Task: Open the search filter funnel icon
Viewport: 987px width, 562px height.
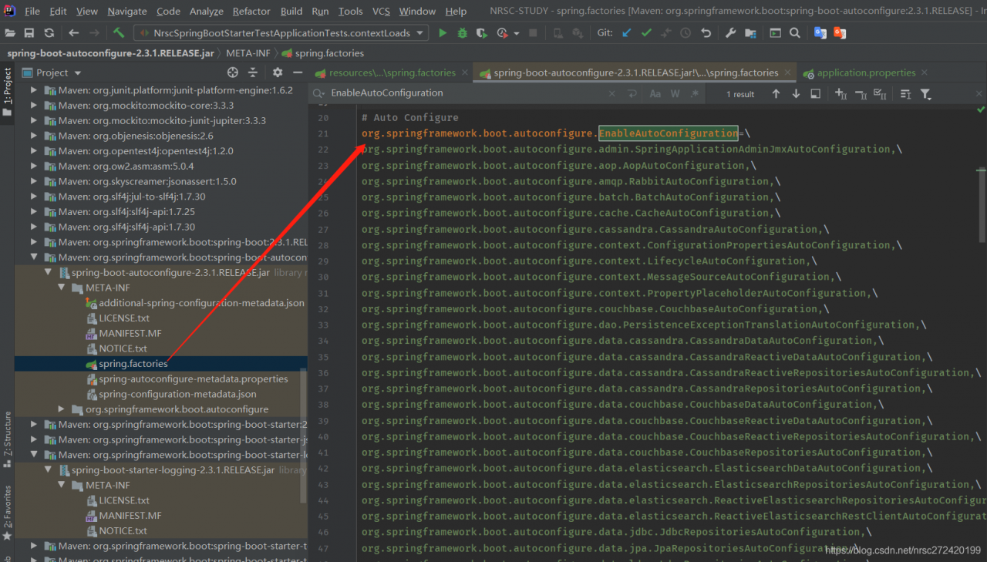Action: coord(926,93)
